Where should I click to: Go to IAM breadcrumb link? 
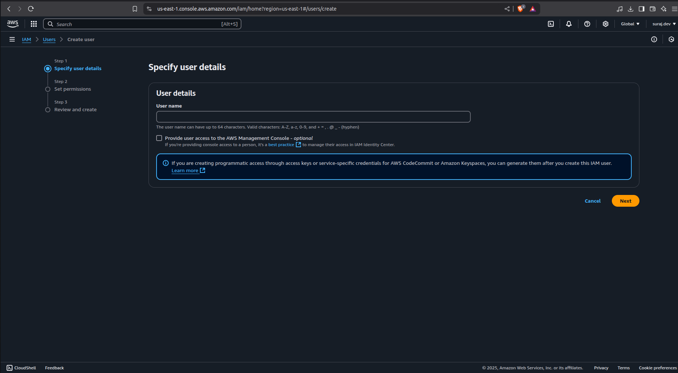[26, 39]
